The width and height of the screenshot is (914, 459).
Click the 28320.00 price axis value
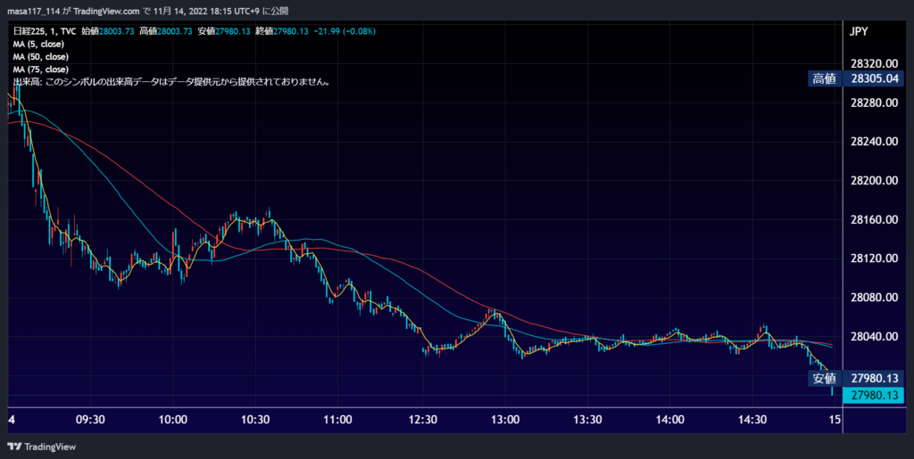874,63
